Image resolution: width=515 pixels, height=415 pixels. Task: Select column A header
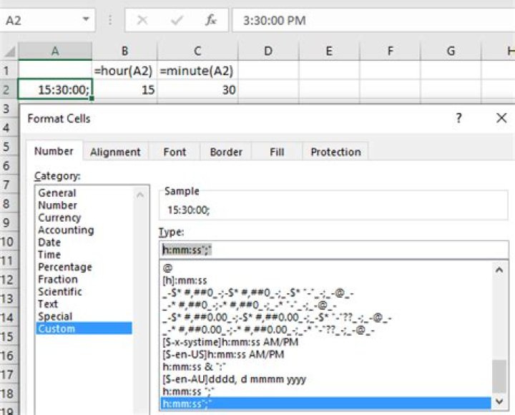(55, 51)
